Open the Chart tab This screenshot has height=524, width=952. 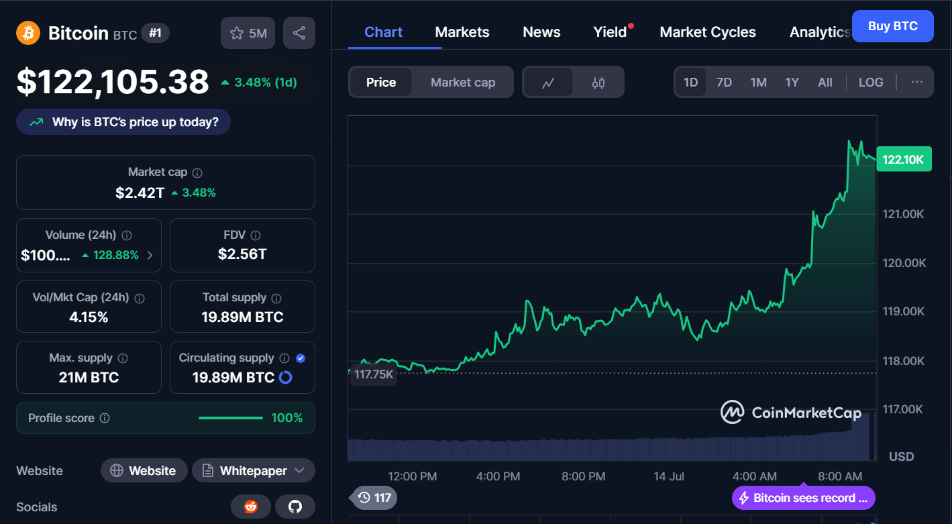384,32
